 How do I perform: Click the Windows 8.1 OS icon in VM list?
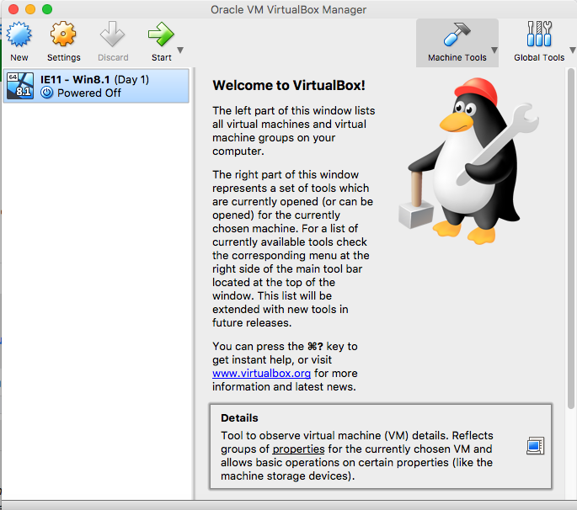click(19, 86)
